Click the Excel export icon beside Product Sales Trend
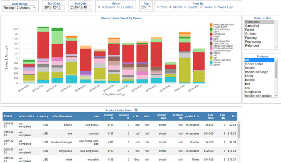The image size is (281, 163). (135, 110)
